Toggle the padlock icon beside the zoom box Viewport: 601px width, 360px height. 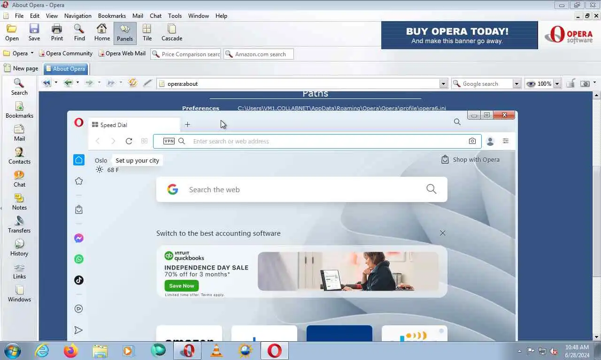570,83
